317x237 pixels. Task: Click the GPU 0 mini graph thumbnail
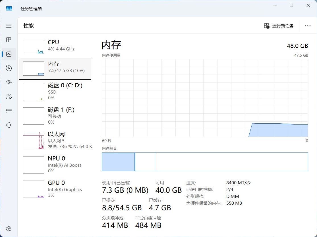pos(33,189)
